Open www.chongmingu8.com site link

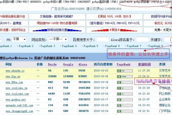[x=19, y=111]
